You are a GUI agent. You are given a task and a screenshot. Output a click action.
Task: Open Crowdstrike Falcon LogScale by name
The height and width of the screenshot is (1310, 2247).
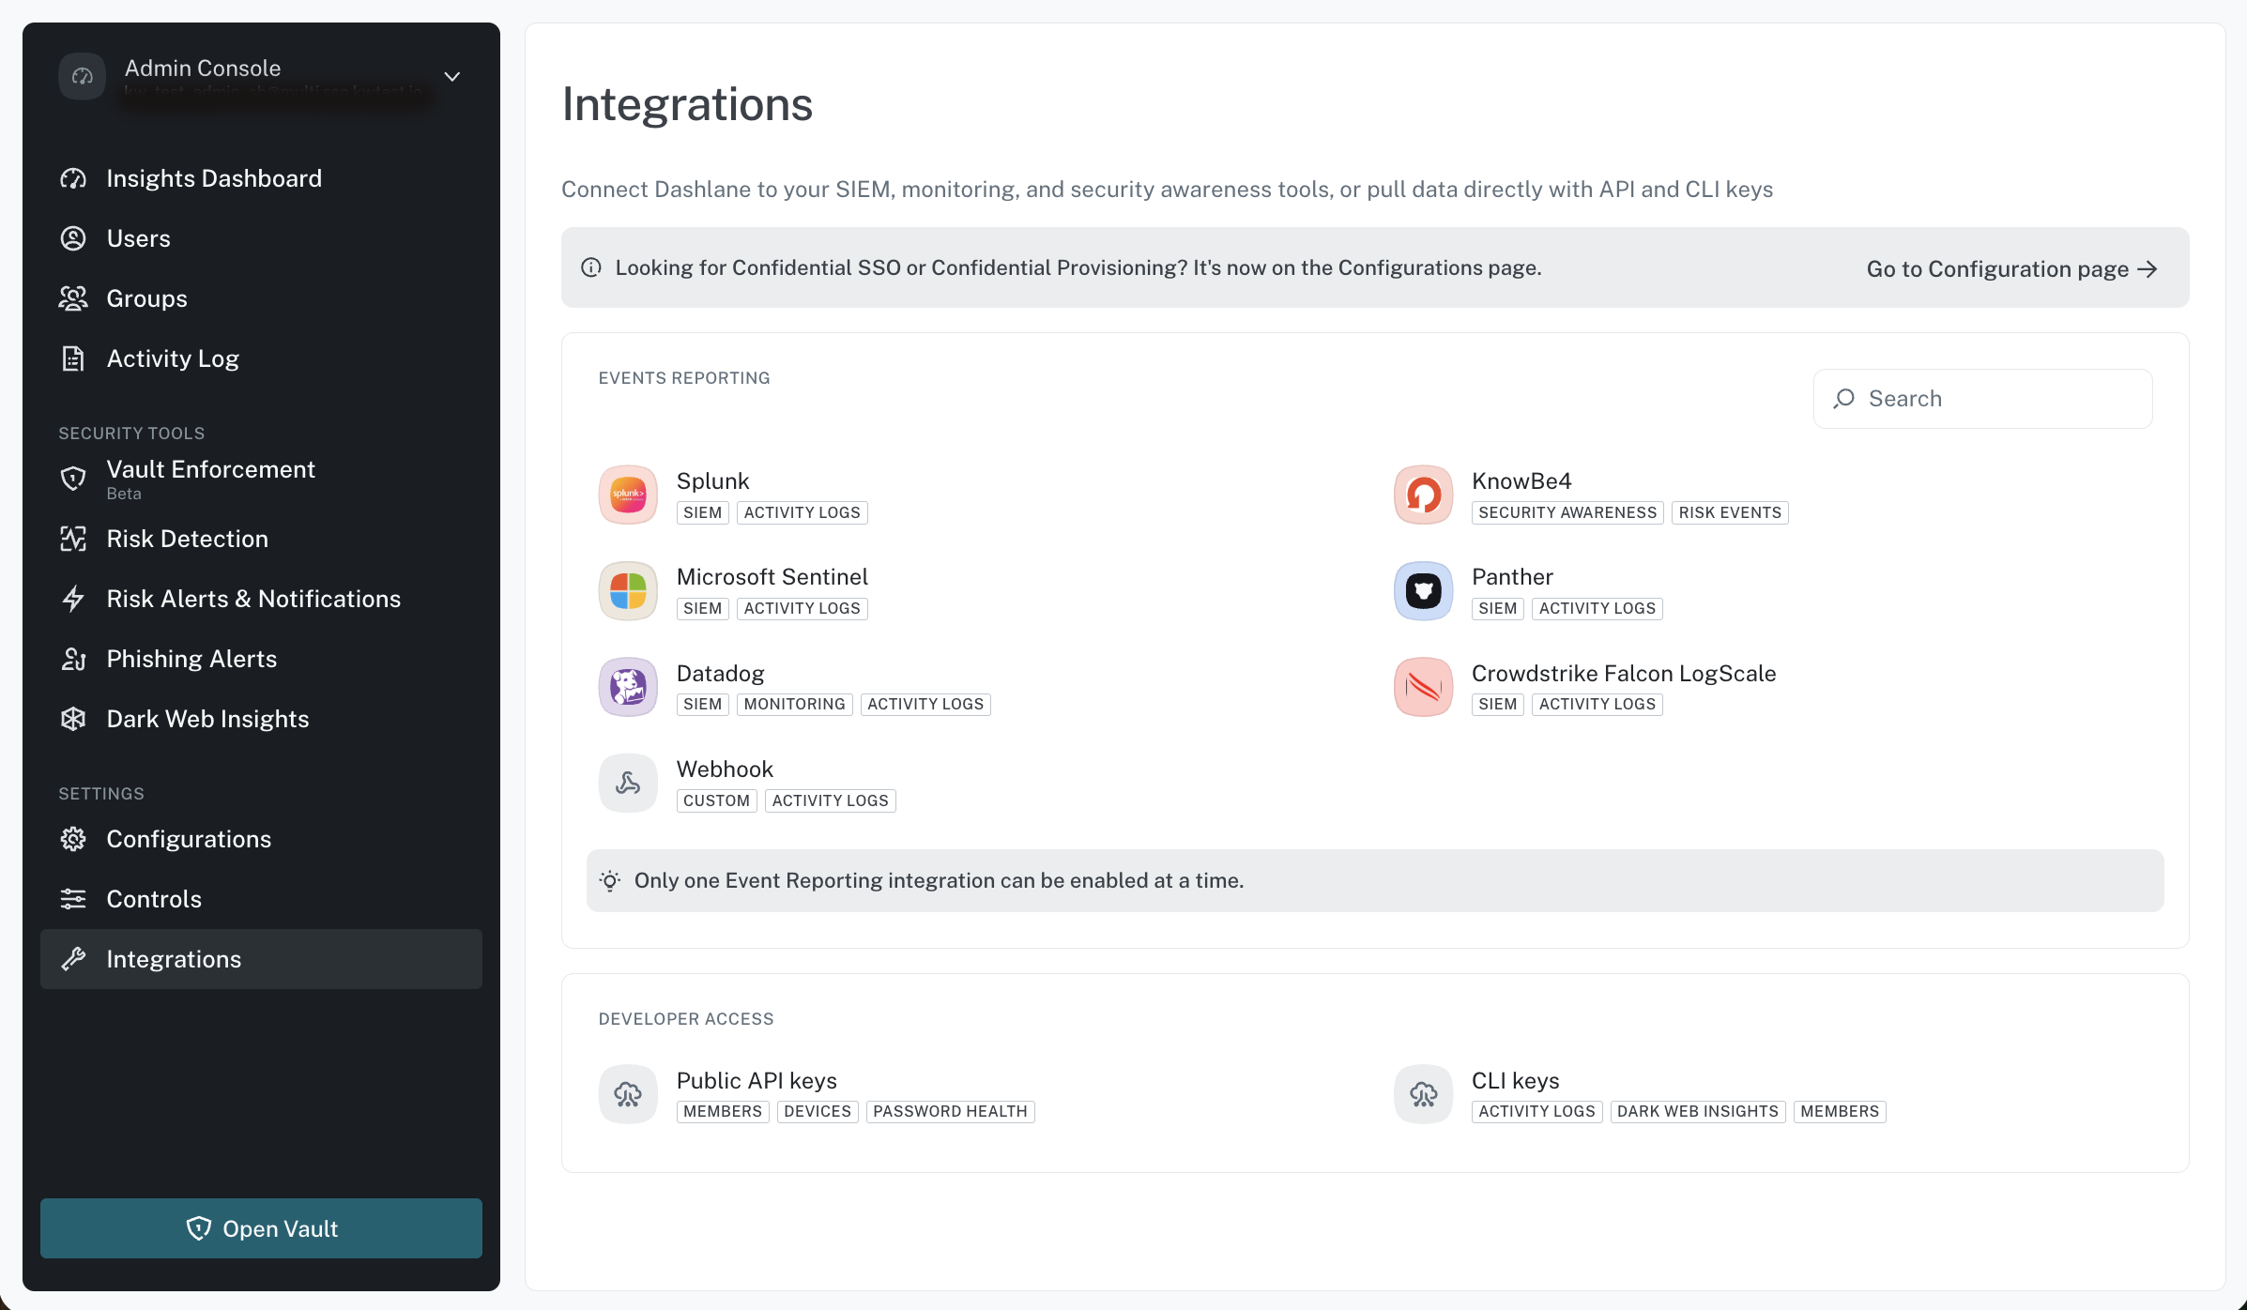1623,674
